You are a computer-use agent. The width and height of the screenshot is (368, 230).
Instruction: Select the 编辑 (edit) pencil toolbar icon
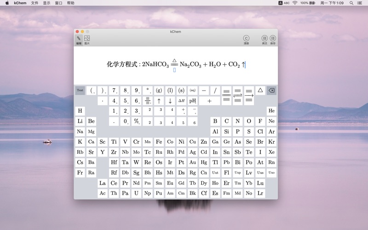79,40
